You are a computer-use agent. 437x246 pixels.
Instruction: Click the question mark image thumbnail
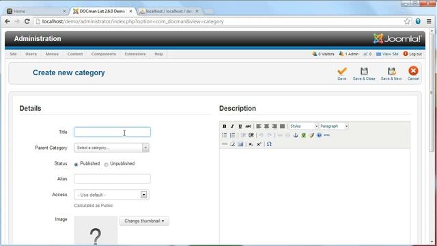tap(96, 231)
